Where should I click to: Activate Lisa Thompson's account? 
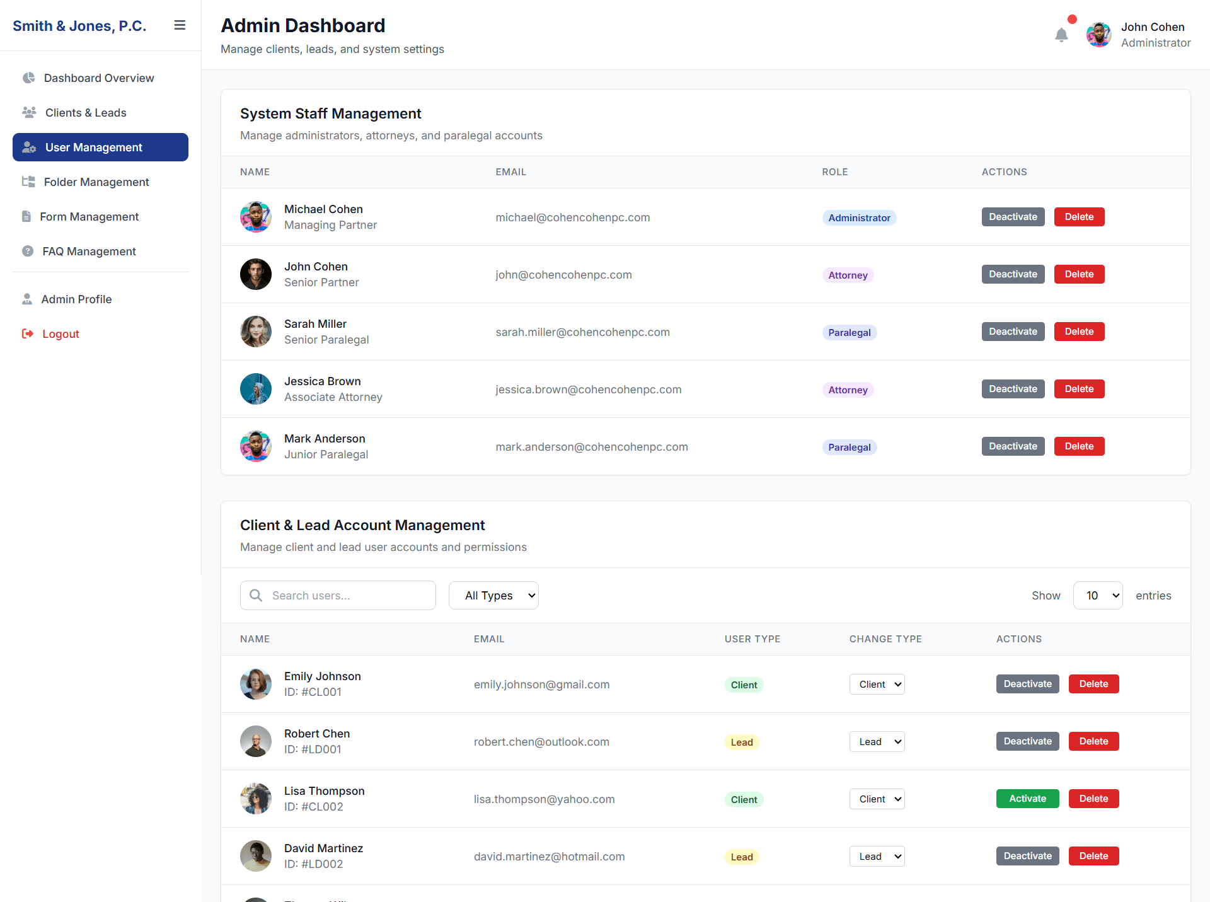(1028, 799)
